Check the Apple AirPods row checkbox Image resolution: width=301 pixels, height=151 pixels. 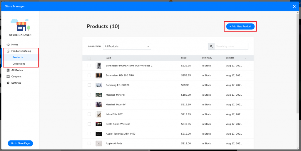coord(89,143)
